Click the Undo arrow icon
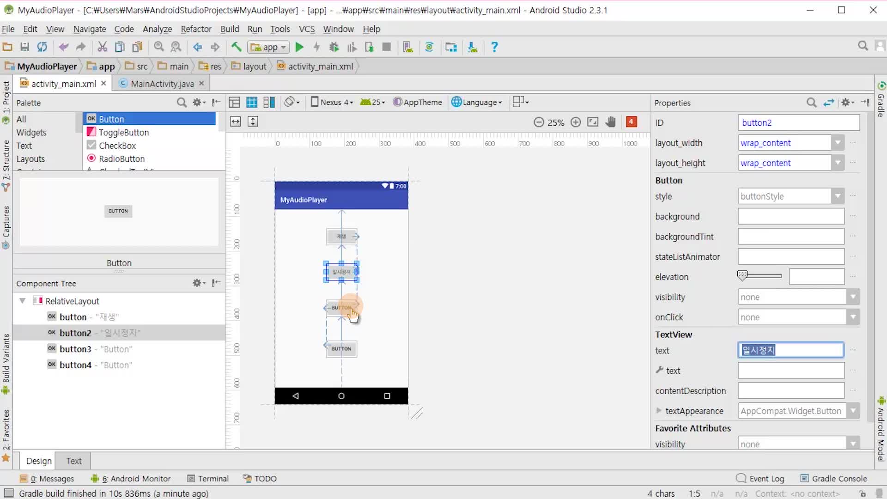This screenshot has height=499, width=887. 64,47
